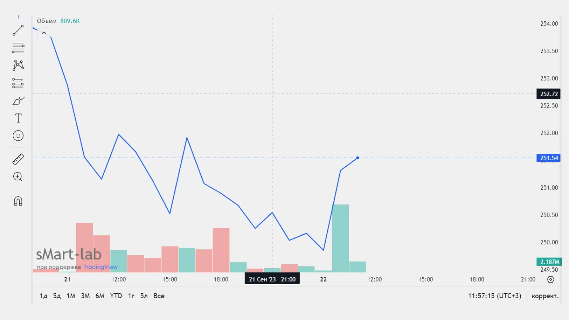Screen dimensions: 569x320
Task: Select the Text annotation tool
Action: point(18,118)
